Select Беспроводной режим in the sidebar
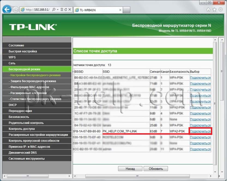Image resolution: width=227 pixels, height=181 pixels. tap(37, 69)
